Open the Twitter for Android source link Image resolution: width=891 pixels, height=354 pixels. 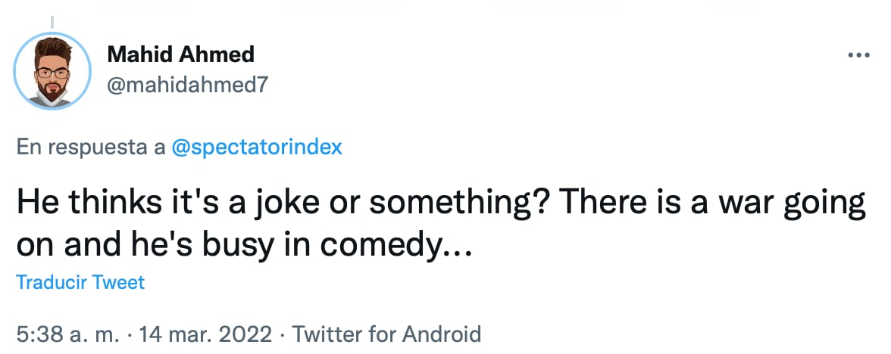[x=386, y=334]
